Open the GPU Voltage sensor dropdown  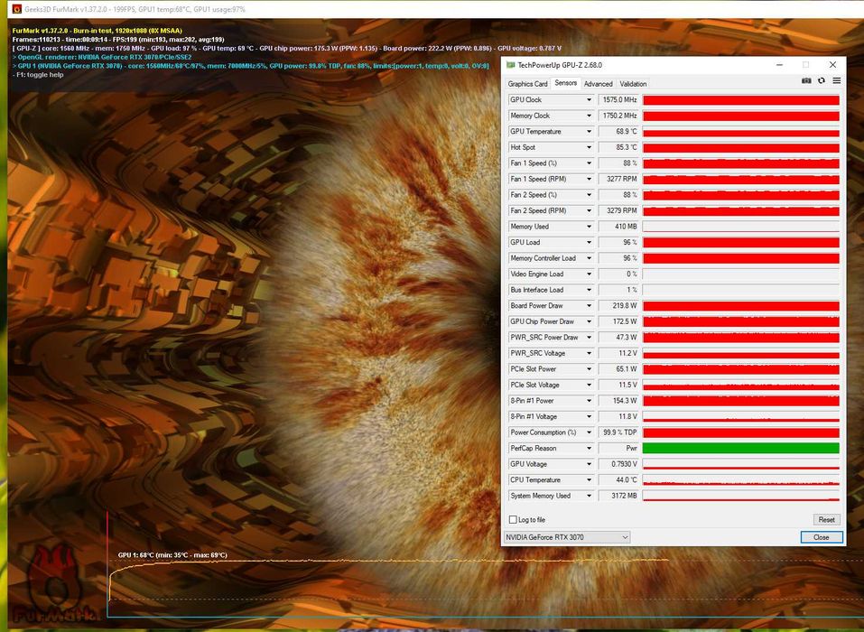click(x=589, y=464)
